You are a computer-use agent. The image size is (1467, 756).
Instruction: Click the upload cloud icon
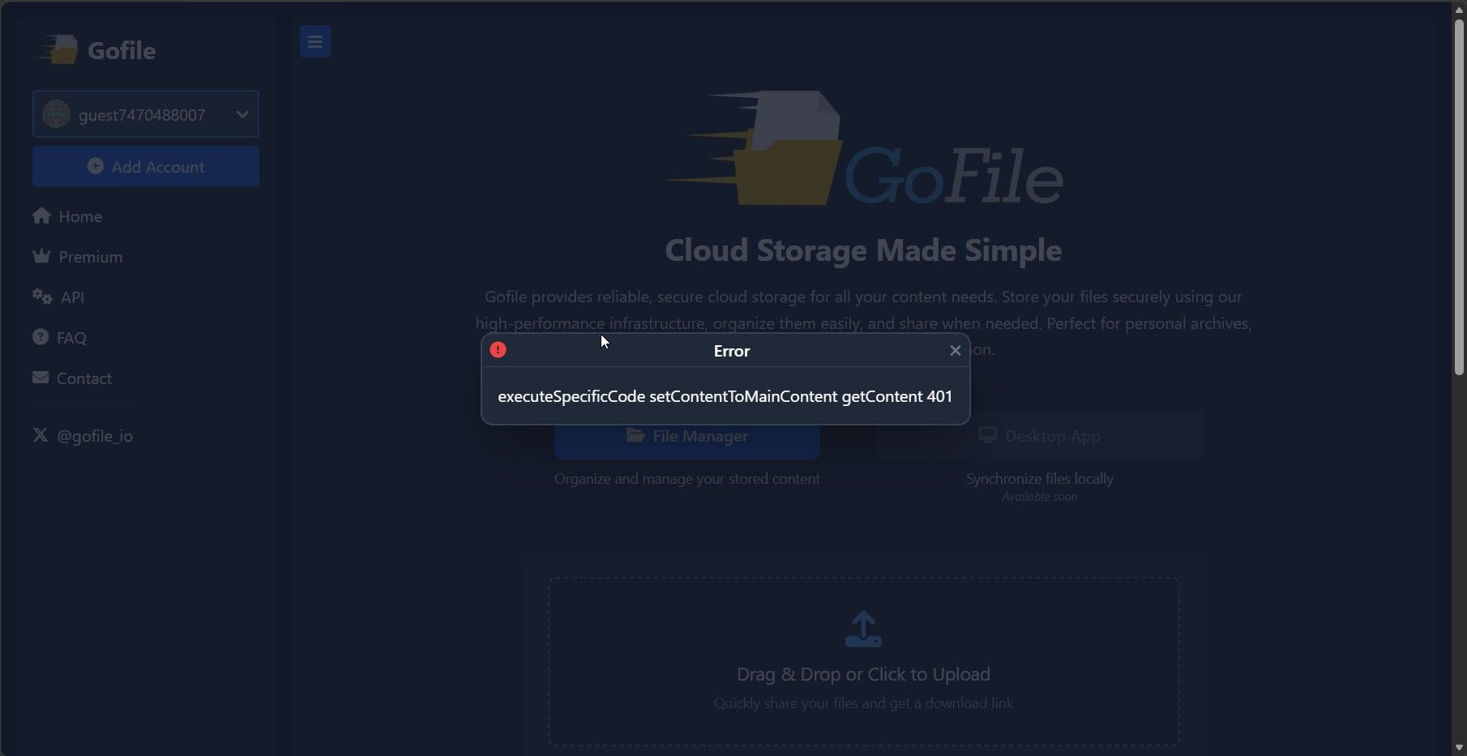863,630
